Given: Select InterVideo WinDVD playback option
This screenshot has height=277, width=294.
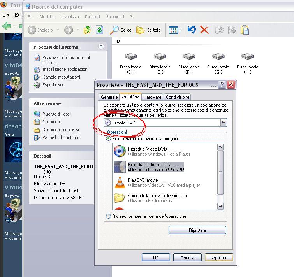Looking at the screenshot, I should pyautogui.click(x=149, y=167).
